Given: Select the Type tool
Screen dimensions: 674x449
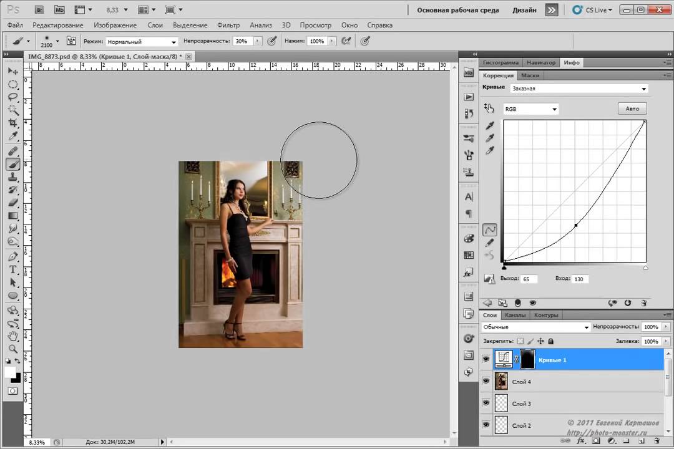Looking at the screenshot, I should click(x=12, y=269).
